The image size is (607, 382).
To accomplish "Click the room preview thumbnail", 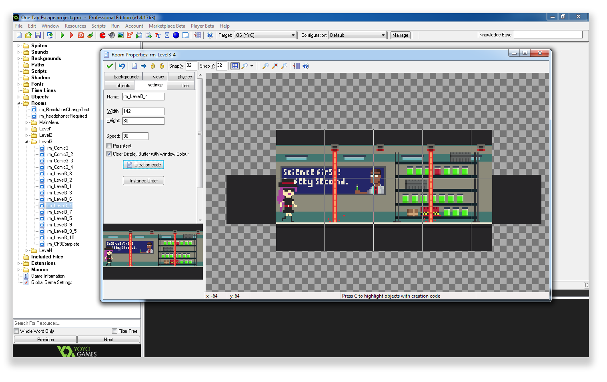I will pos(153,252).
